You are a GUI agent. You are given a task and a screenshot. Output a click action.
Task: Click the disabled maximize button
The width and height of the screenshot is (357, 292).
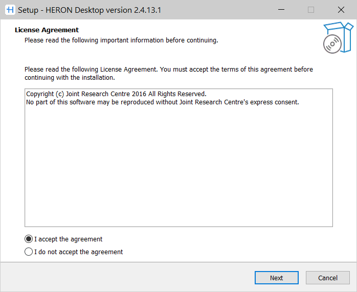pyautogui.click(x=311, y=10)
